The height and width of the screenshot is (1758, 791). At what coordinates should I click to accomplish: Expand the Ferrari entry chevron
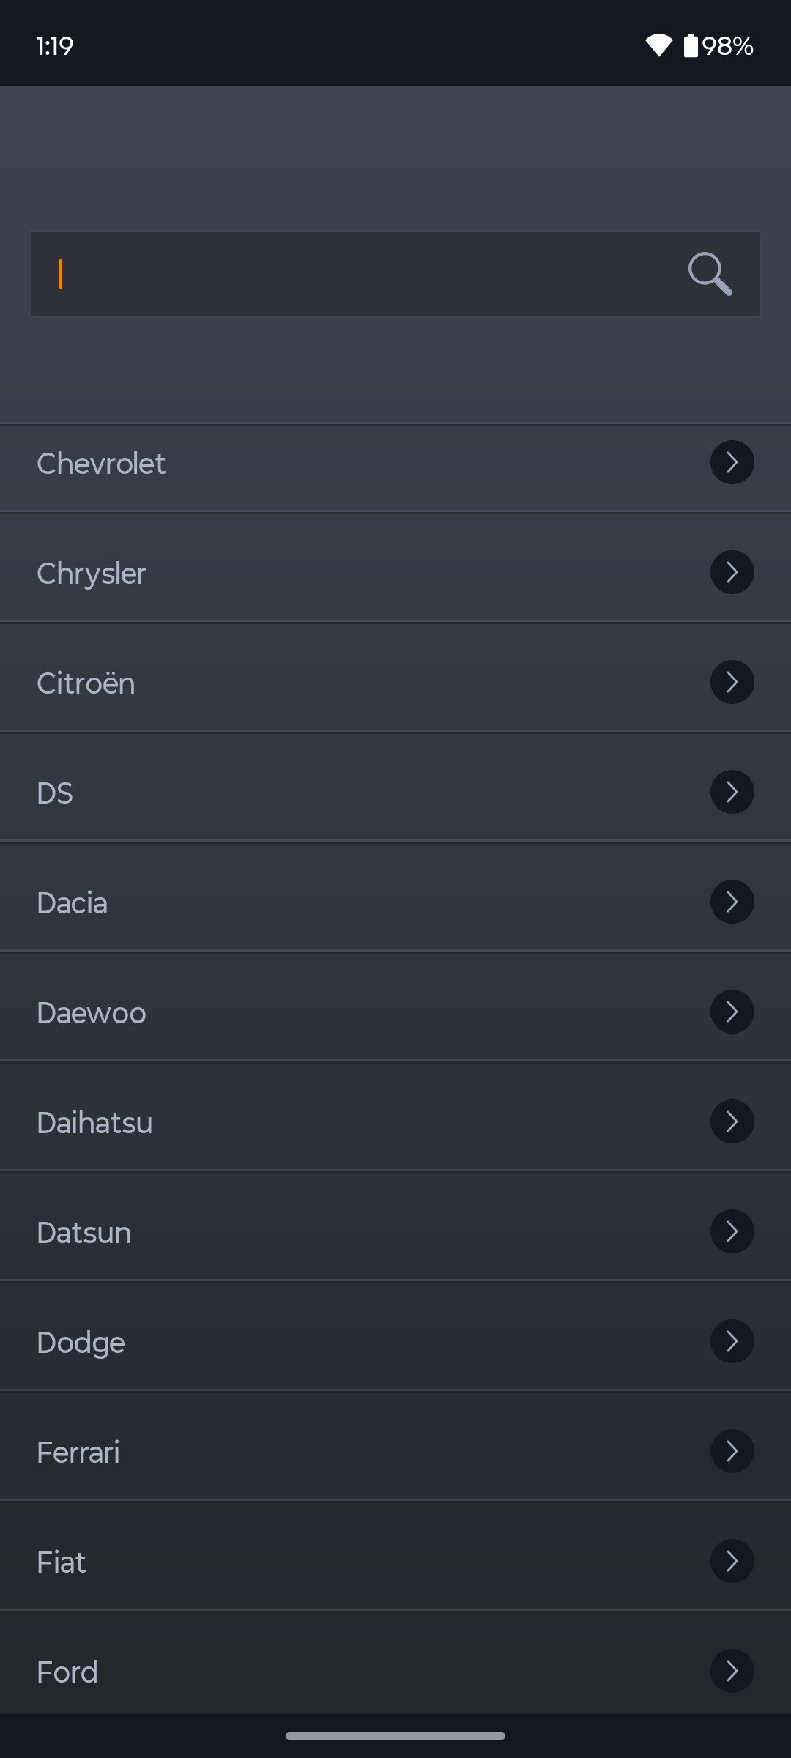pos(732,1451)
